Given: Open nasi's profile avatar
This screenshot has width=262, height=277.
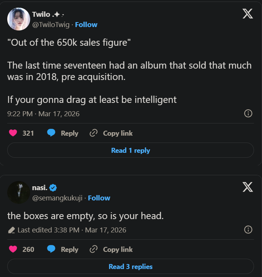Looking at the screenshot, I should click(19, 192).
